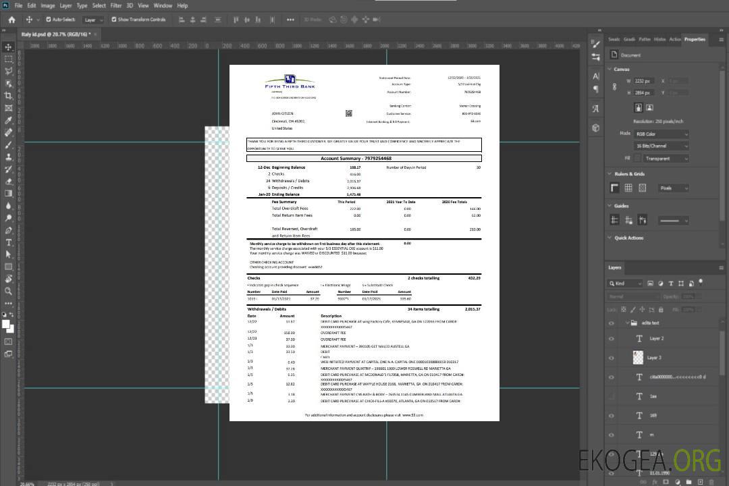Switch to the Properties panel tab
729x486 pixels.
coord(695,40)
